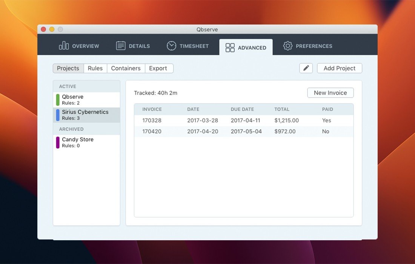Open the Containers segment

click(x=126, y=68)
